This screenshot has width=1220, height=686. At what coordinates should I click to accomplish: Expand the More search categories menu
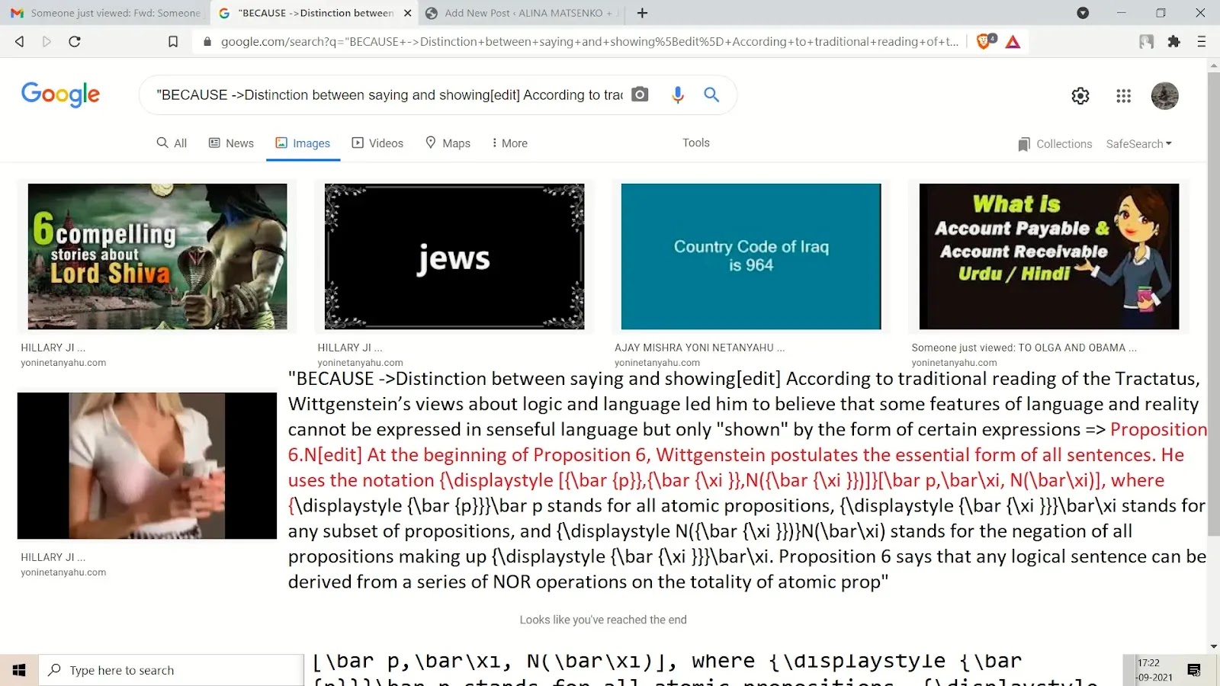tap(509, 143)
